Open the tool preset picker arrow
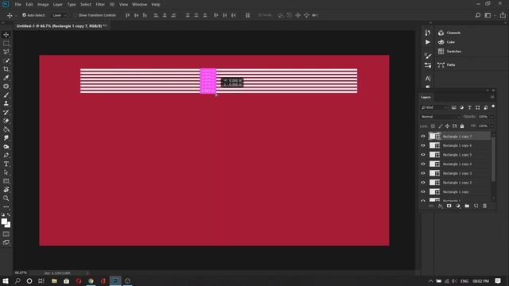The height and width of the screenshot is (286, 509). [x=16, y=16]
